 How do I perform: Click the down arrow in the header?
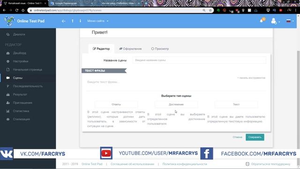point(80,21)
